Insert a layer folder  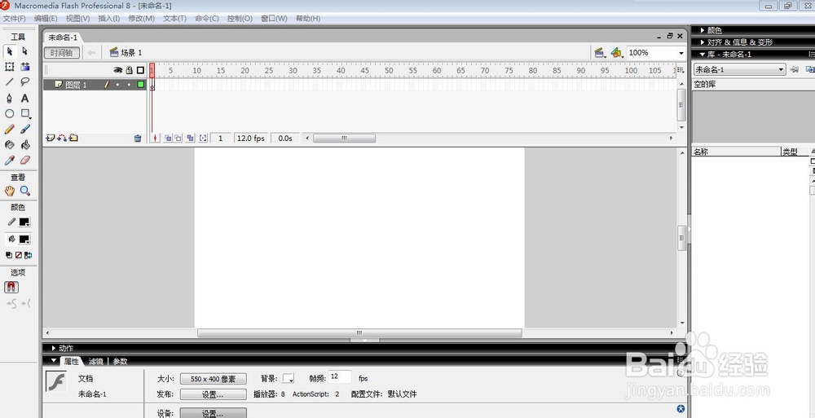73,138
